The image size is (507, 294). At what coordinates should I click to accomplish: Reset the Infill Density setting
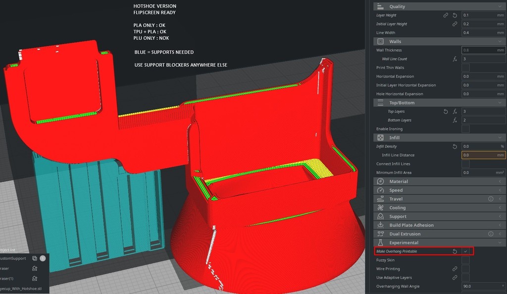pyautogui.click(x=455, y=147)
